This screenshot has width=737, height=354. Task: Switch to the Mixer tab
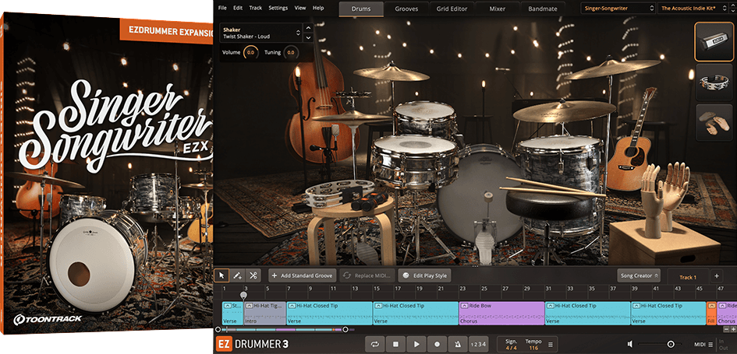pyautogui.click(x=497, y=9)
